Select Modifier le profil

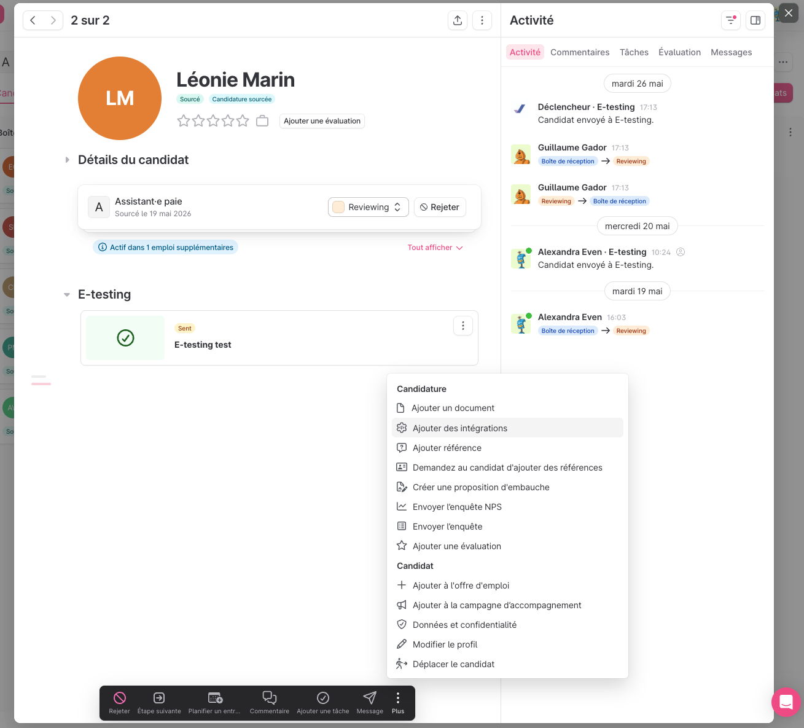point(507,644)
